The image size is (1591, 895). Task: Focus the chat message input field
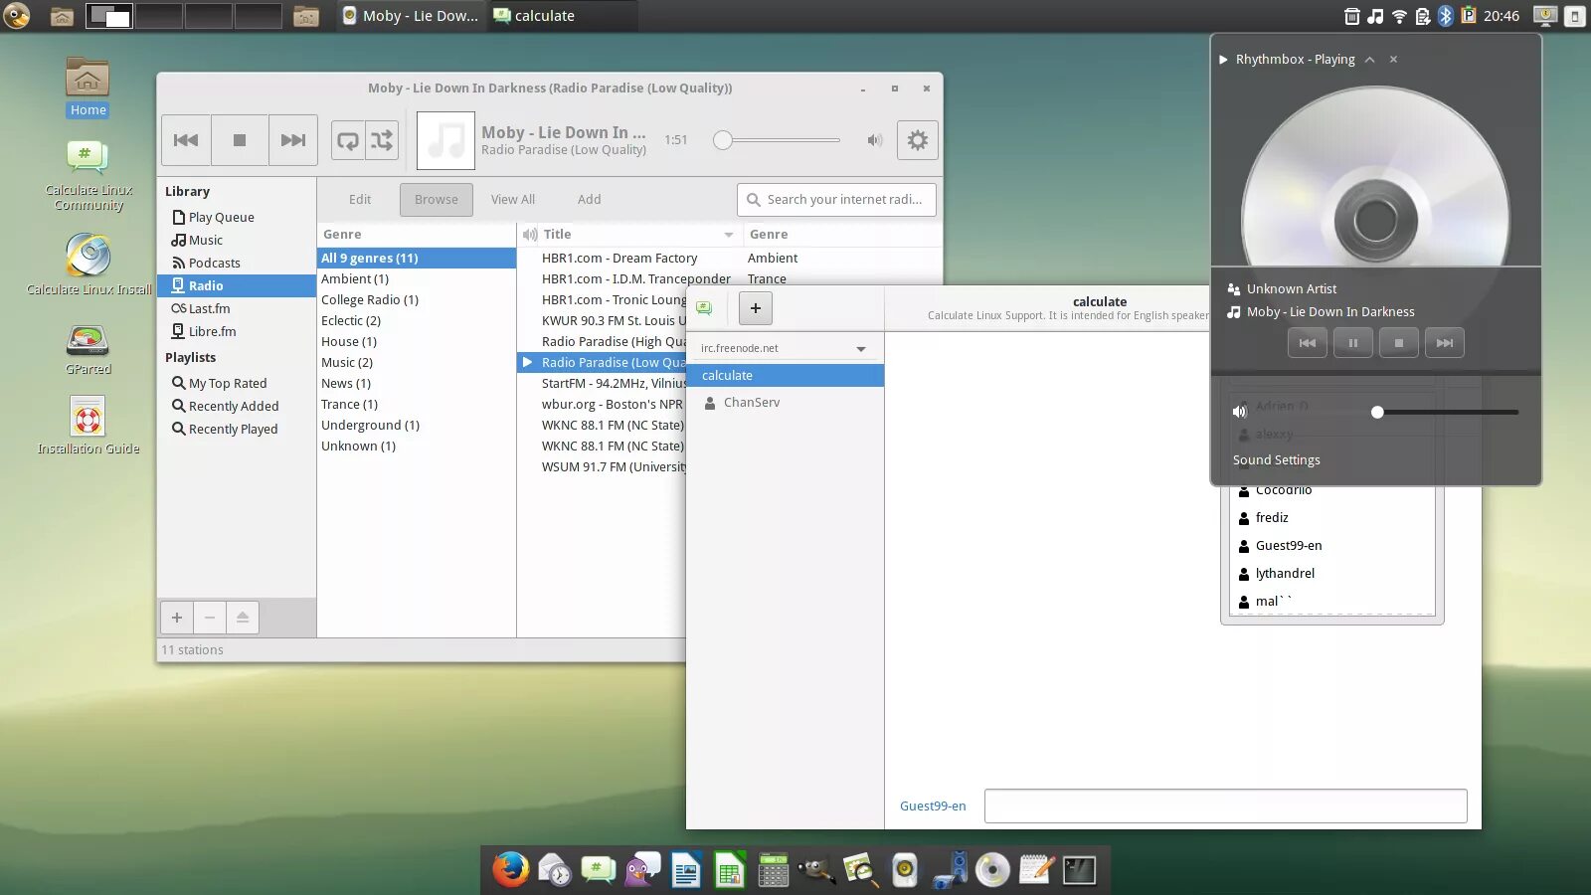1226,806
